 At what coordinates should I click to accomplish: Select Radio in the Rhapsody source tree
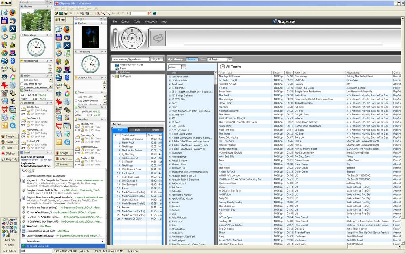(x=123, y=69)
